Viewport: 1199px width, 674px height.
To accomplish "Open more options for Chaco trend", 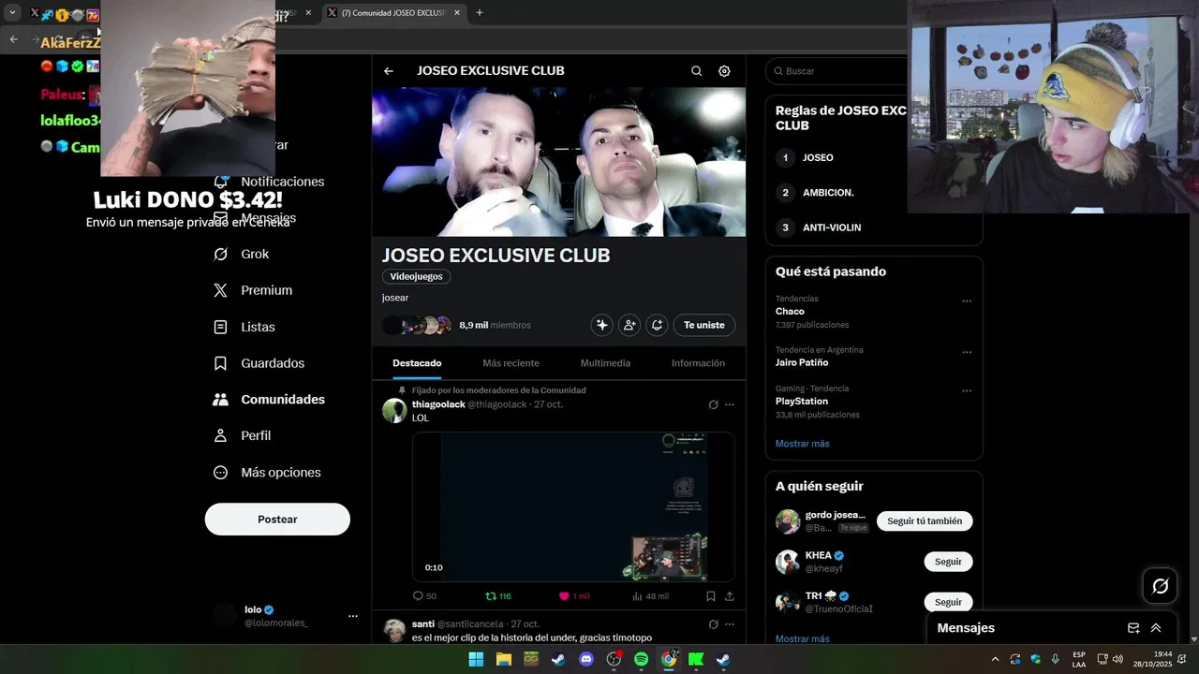I will (967, 301).
